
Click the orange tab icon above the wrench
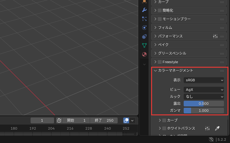click(144, 2)
